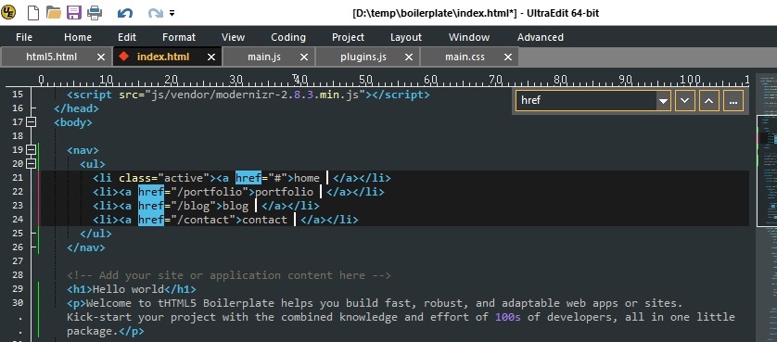Switch to the index.html tab

pos(163,57)
